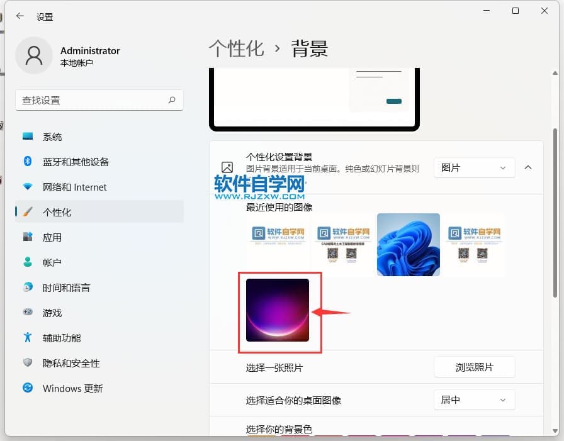Open the 居中 desktop fit dropdown
564x441 pixels.
click(x=474, y=400)
